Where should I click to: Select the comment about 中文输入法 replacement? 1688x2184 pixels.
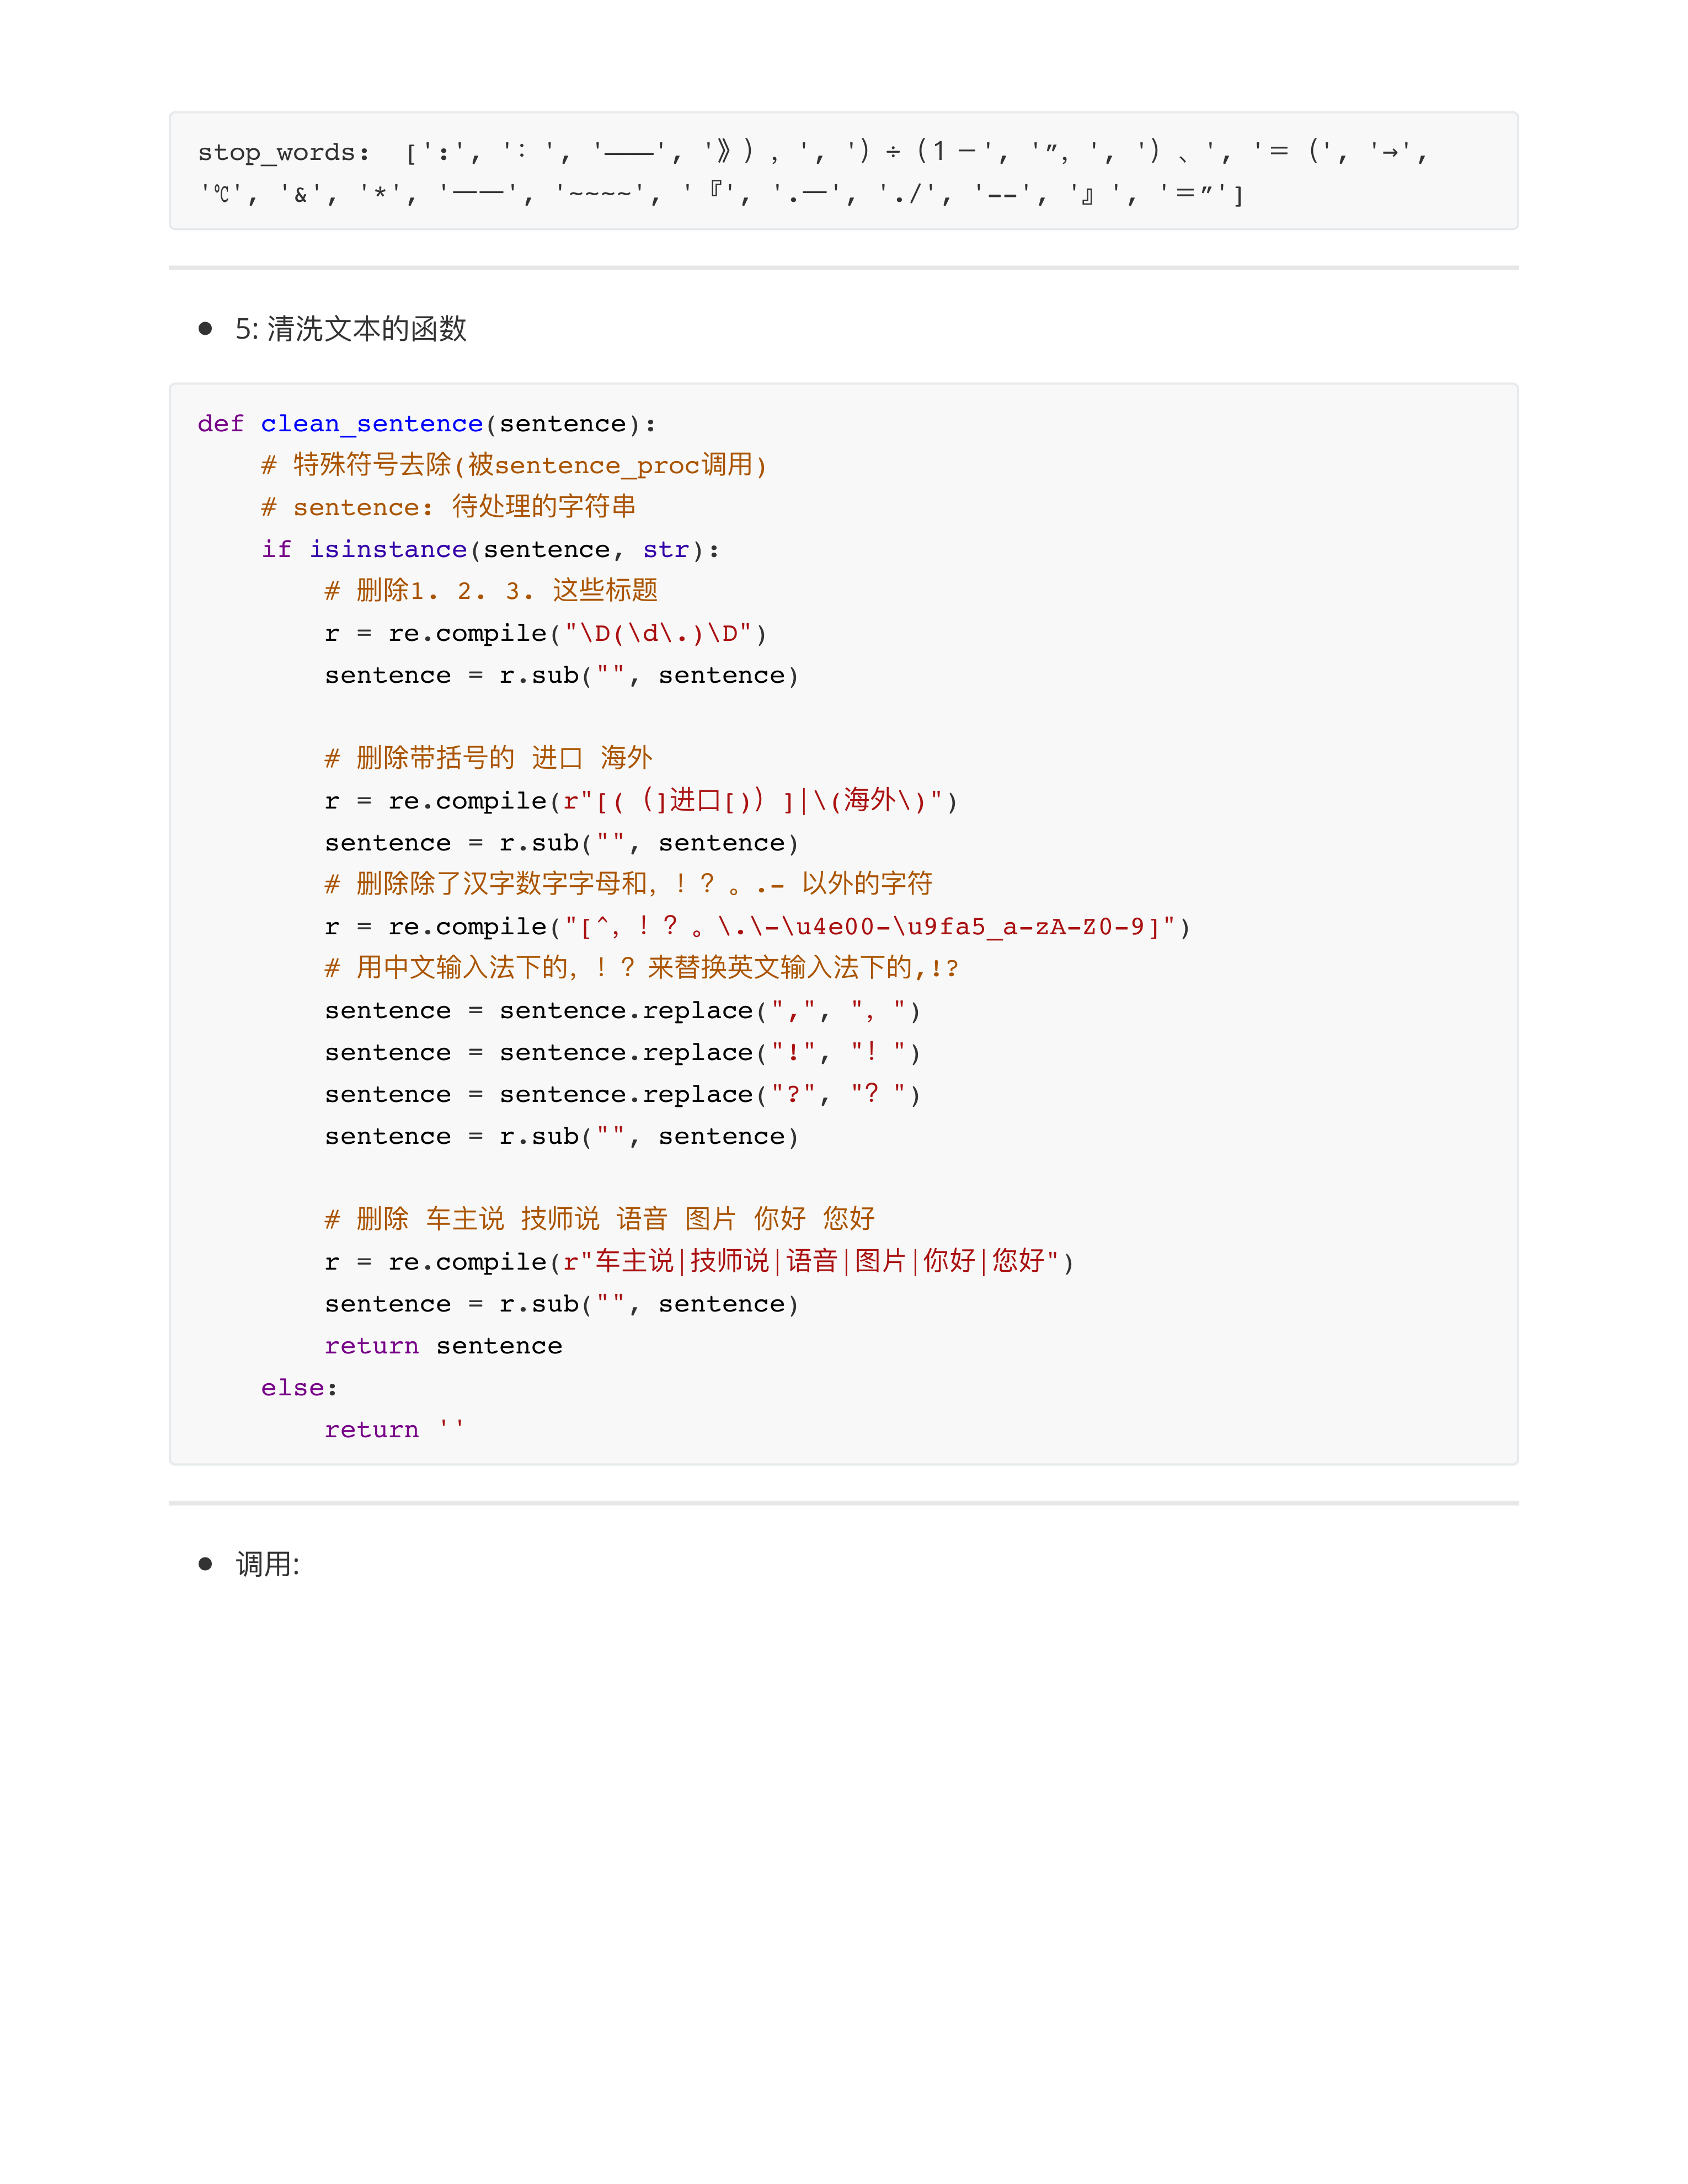640,967
